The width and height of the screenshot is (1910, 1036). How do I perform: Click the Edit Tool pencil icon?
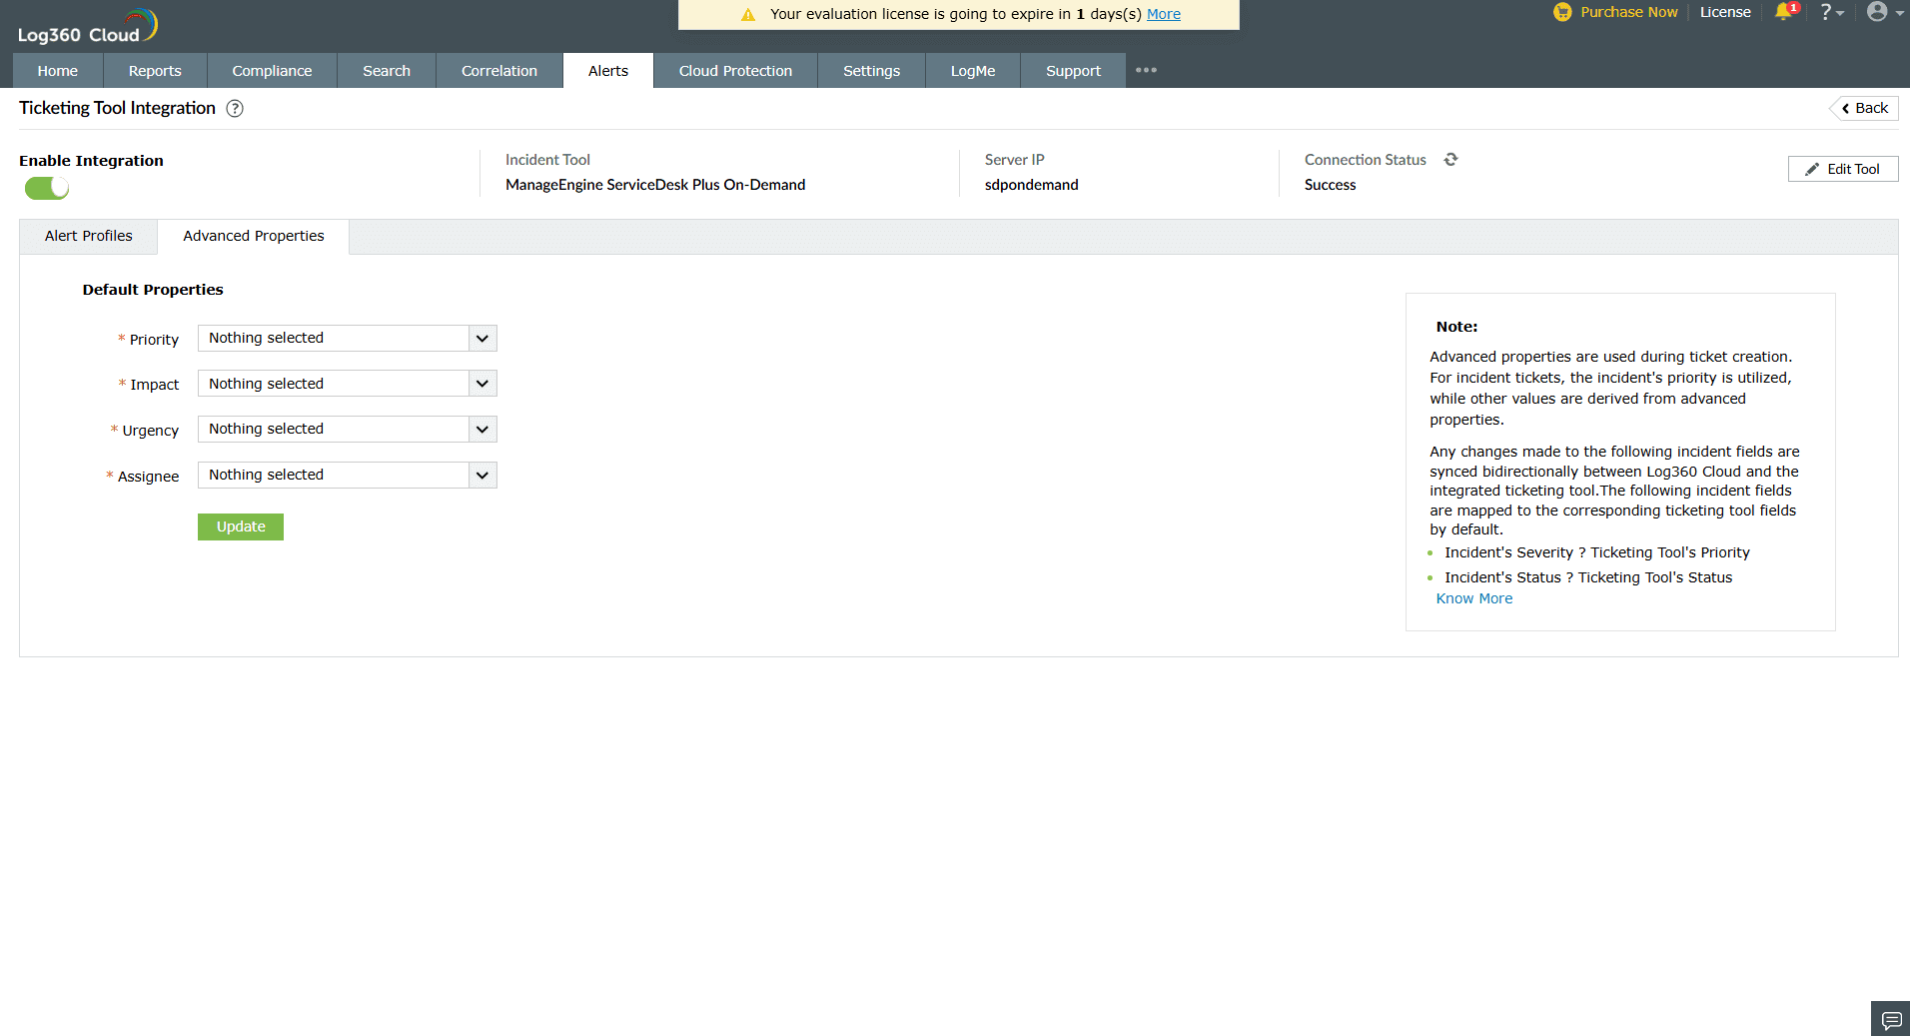click(x=1812, y=168)
